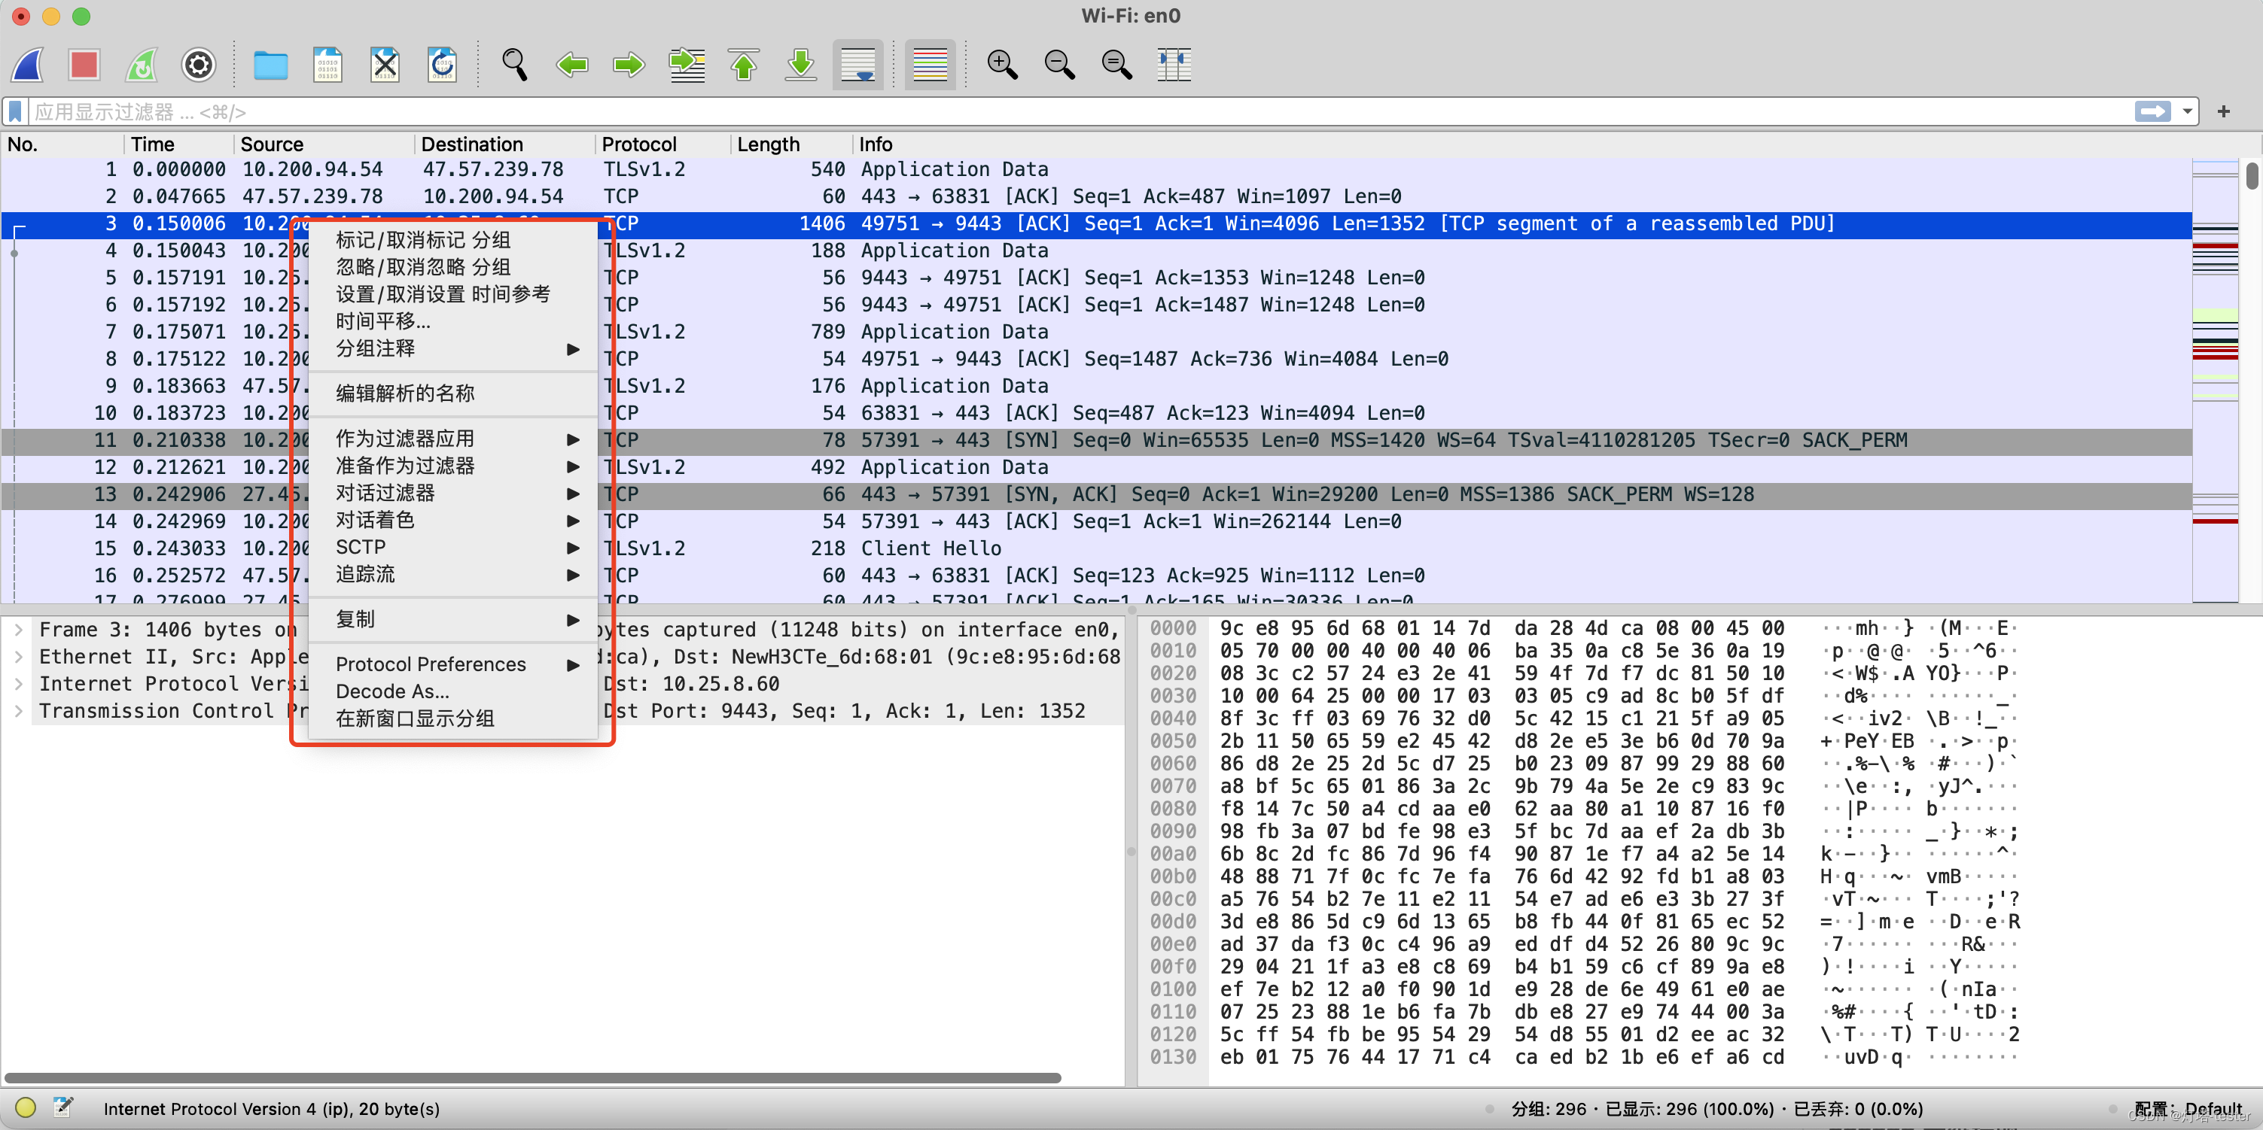This screenshot has height=1130, width=2263.
Task: Click 配置: Default profile in status bar
Action: click(x=2188, y=1108)
